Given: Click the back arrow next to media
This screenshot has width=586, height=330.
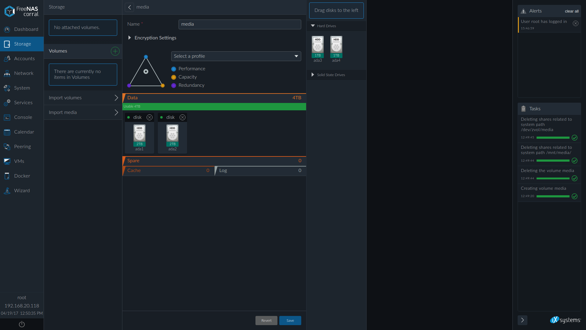Looking at the screenshot, I should point(129,7).
